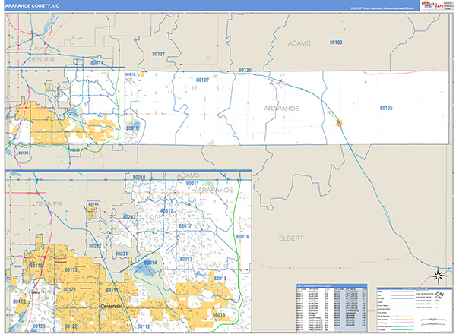Click ZIP code label 80013
The image size is (456, 334).
[x=186, y=259]
